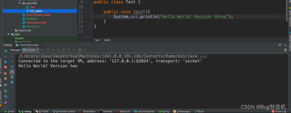Open the debug panel gear settings menu
This screenshot has height=113, width=291.
coord(280,45)
